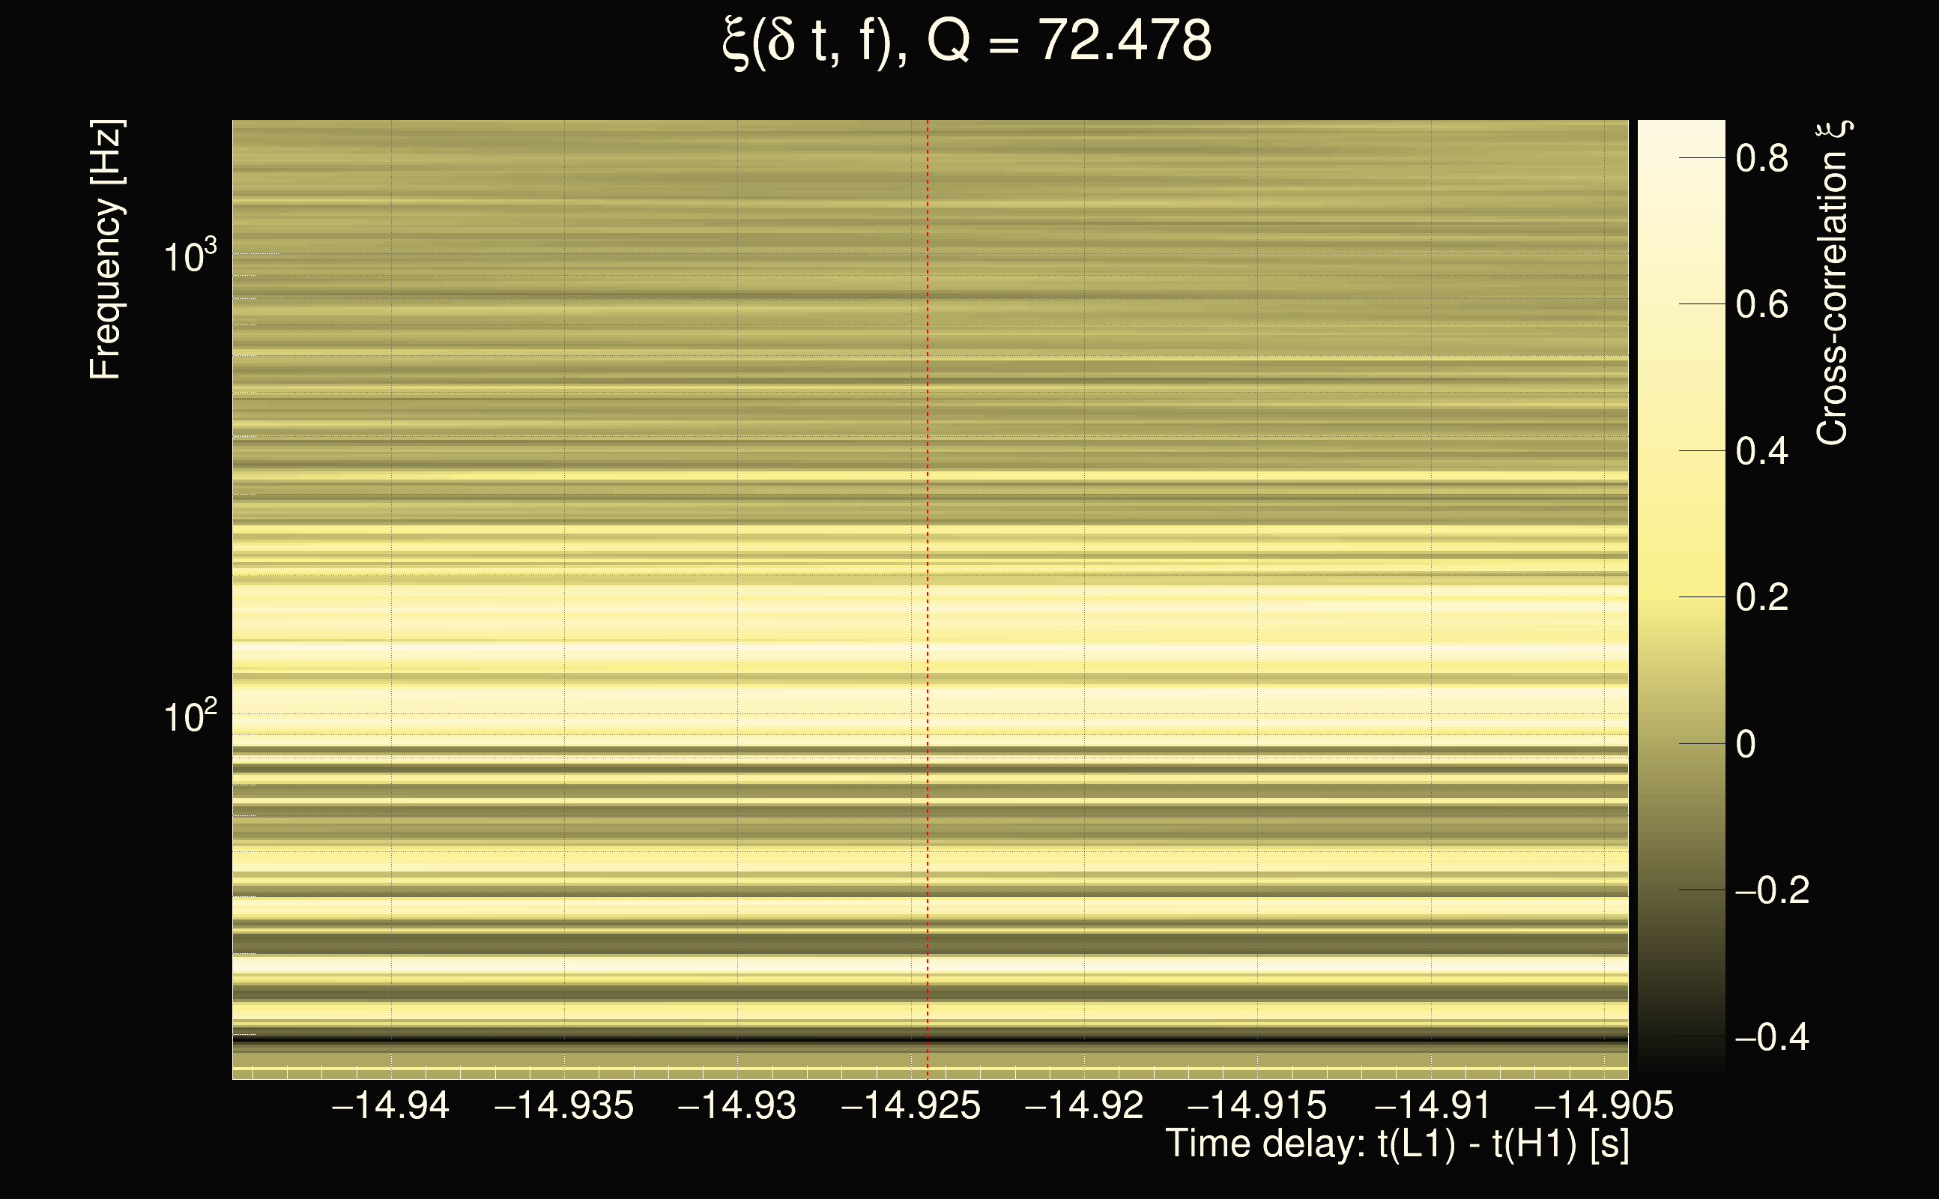
Task: Click the 0.6 tick on the colorbar
Action: tap(1761, 304)
